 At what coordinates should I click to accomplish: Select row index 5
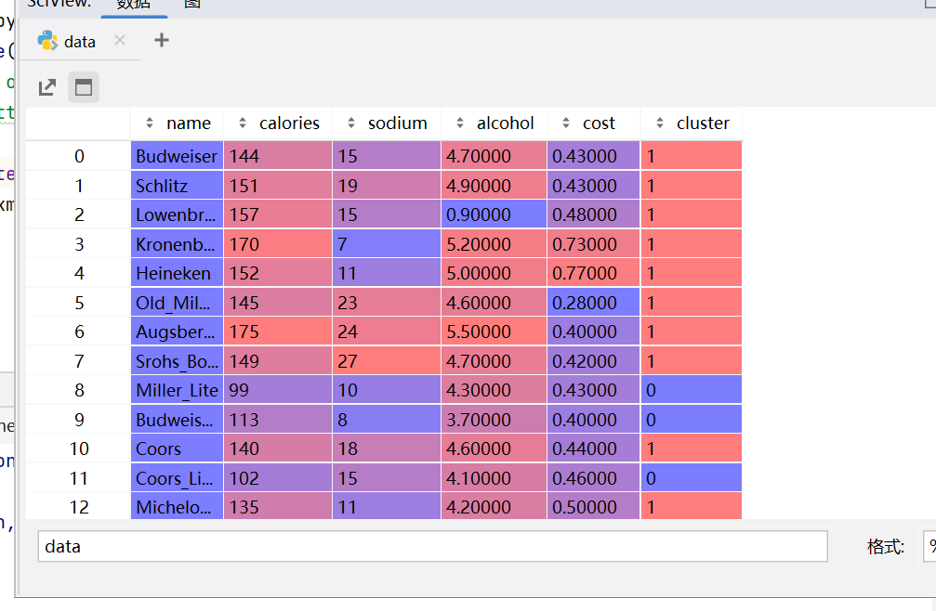(79, 302)
